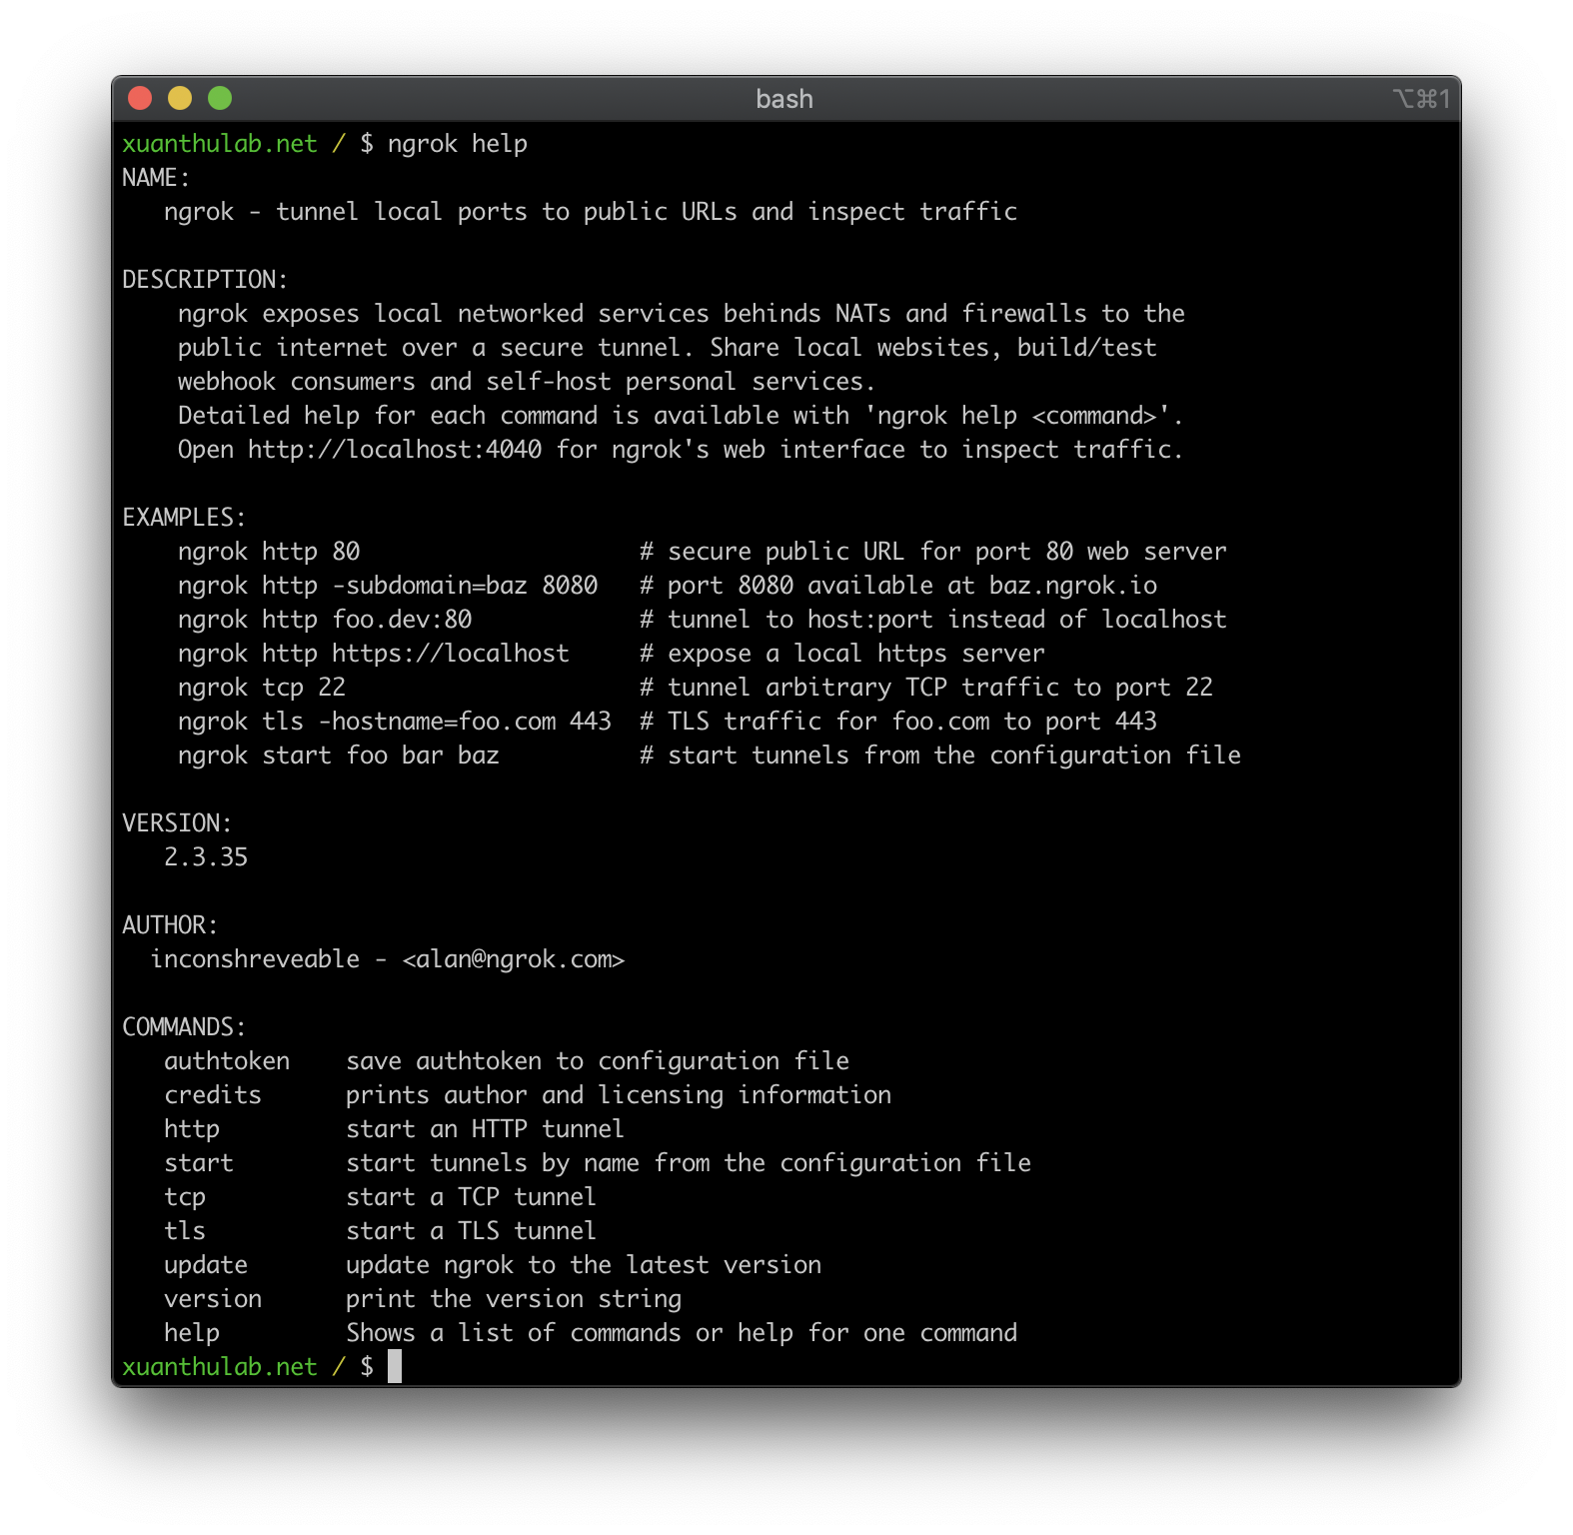Click the 'http' command in COMMANDS list
This screenshot has height=1535, width=1573.
[192, 1129]
